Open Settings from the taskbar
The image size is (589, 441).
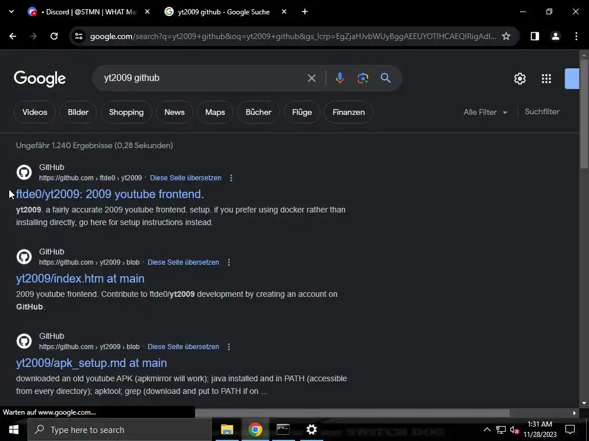311,430
